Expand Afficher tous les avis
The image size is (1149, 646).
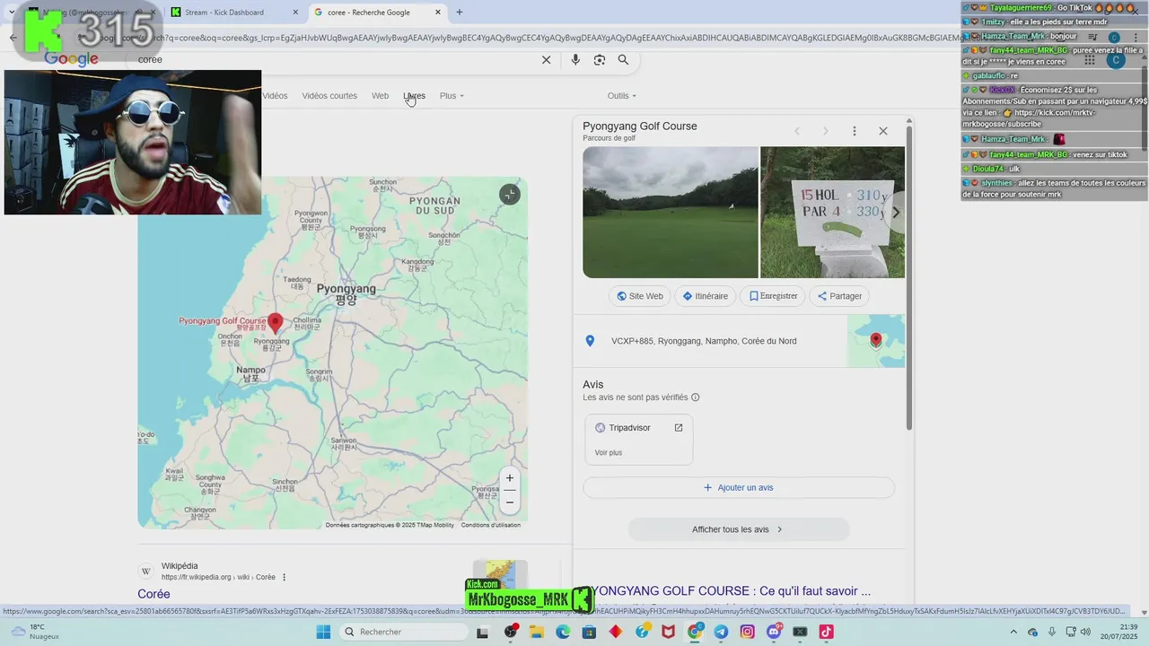pyautogui.click(x=738, y=529)
